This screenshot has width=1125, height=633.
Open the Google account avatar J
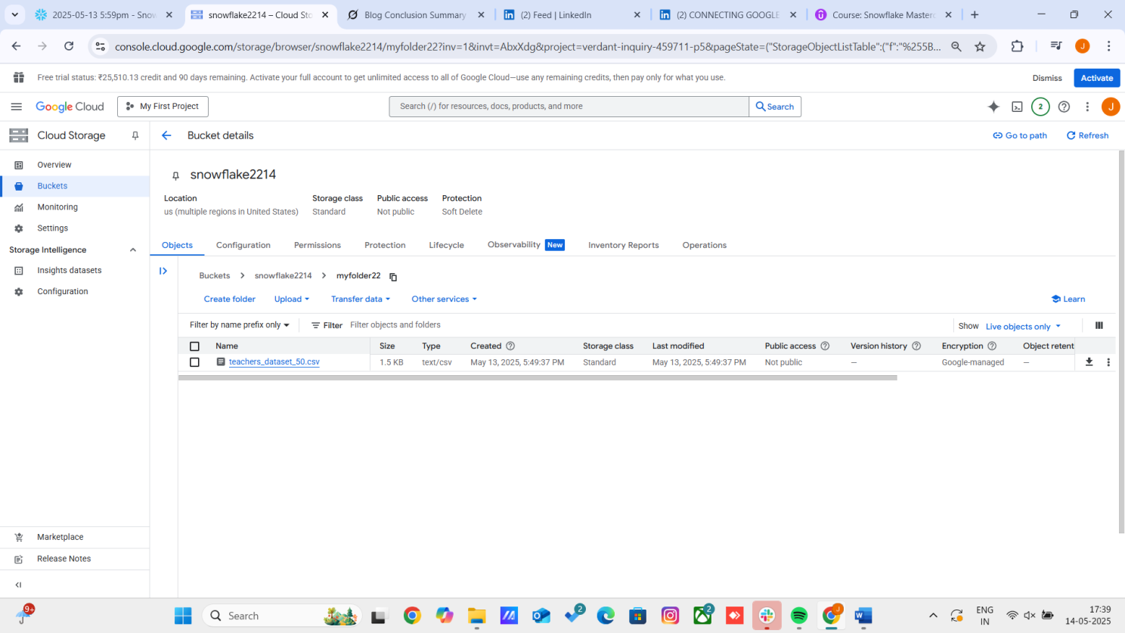[1111, 107]
